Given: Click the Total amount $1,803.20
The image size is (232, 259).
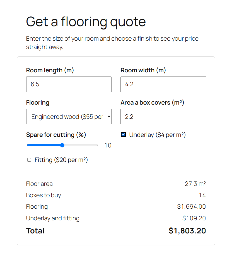Looking at the screenshot, I should (x=187, y=231).
